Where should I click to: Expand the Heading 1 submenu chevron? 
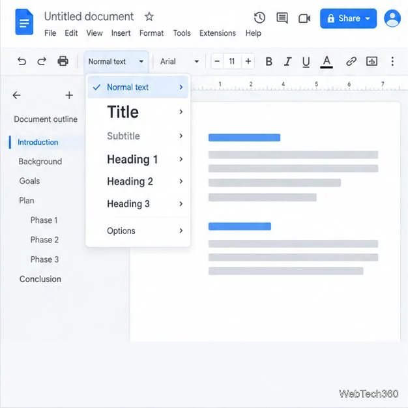tap(181, 159)
